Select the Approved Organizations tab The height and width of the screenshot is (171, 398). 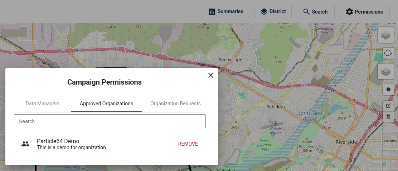click(x=106, y=104)
